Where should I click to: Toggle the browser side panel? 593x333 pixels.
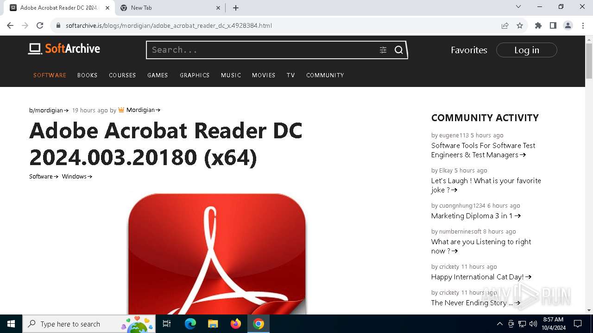553,25
